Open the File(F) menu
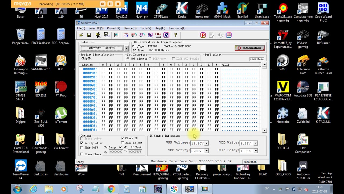The width and height of the screenshot is (344, 194). (x=81, y=28)
